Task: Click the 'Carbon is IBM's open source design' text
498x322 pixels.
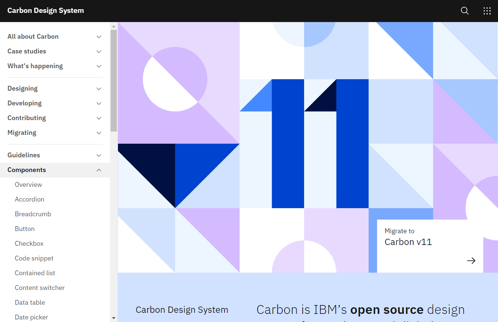Action: 361,309
